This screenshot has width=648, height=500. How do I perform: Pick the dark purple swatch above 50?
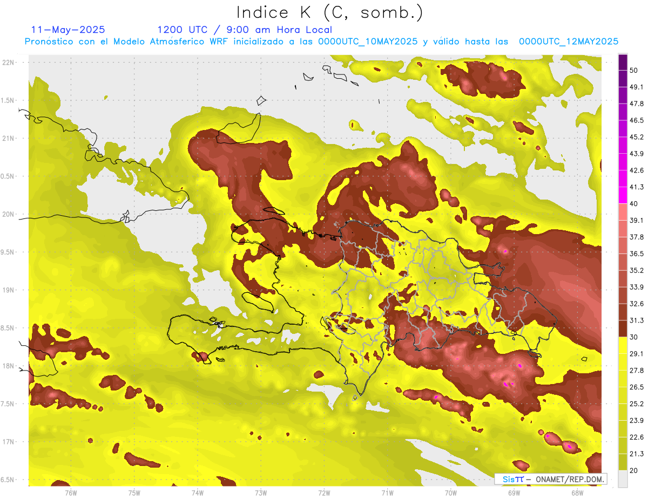[x=623, y=62]
